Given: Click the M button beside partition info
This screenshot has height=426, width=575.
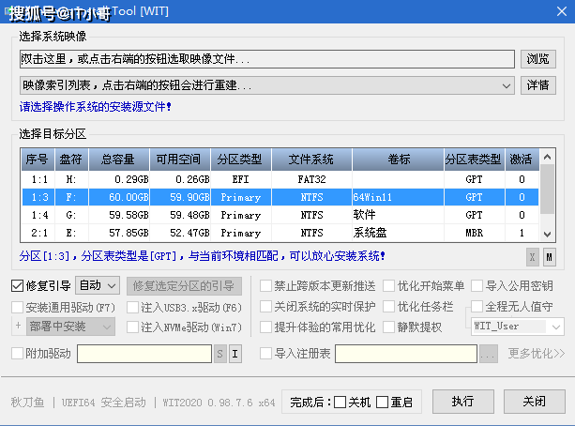Looking at the screenshot, I should click(x=549, y=257).
